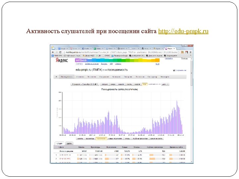Open the Мониторинг menu item

[165, 77]
